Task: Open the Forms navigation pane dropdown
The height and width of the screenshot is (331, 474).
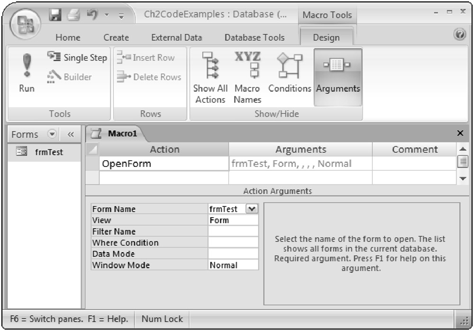Action: (x=53, y=134)
